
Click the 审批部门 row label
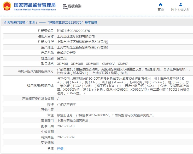[x=47, y=121]
